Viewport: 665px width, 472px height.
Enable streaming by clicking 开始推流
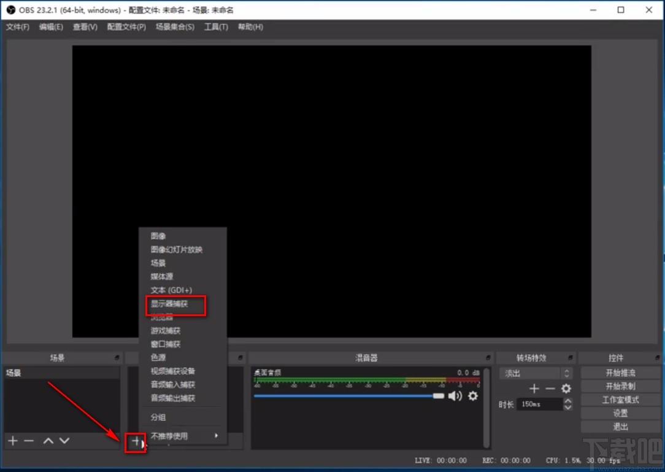tap(620, 372)
